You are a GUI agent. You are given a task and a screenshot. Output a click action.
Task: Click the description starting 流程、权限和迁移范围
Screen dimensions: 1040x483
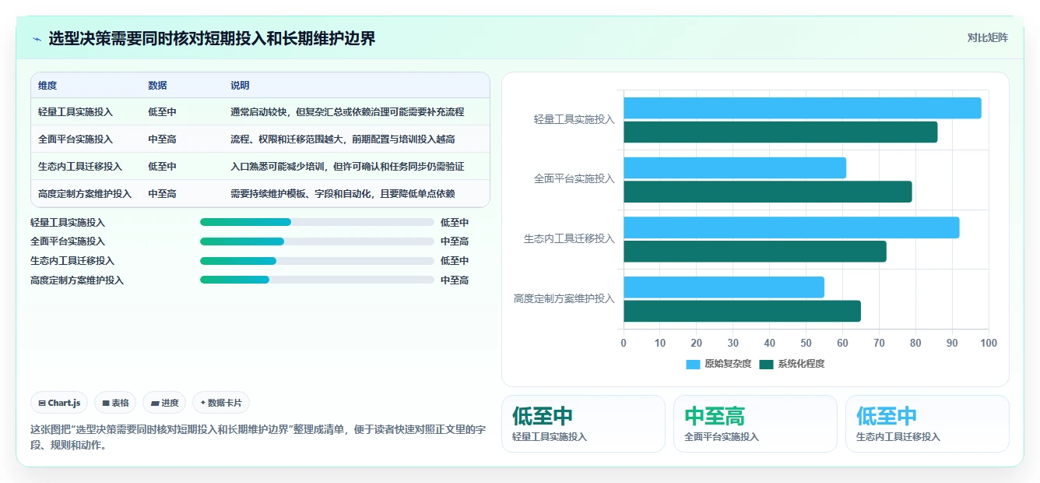[343, 139]
